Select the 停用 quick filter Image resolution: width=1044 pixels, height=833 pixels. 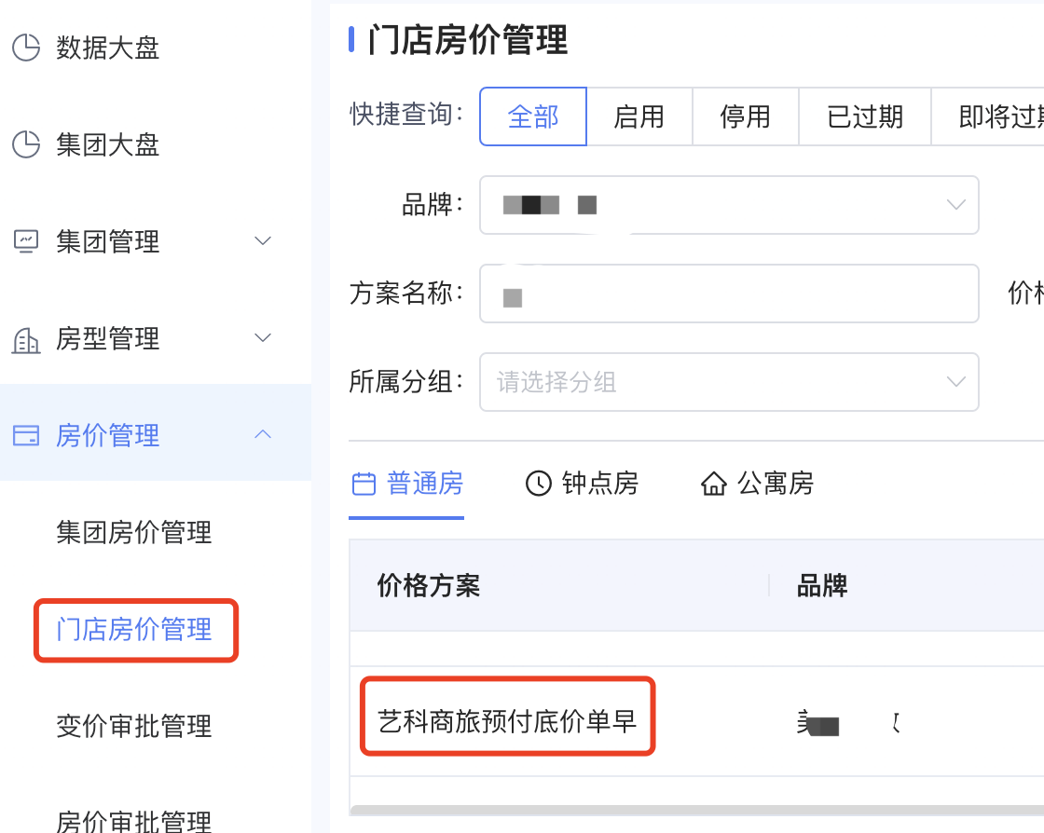tap(745, 116)
